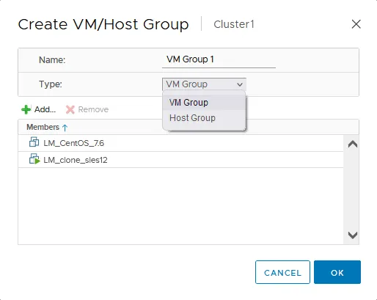Select the LM_clone_sles12 member row
This screenshot has width=377, height=300.
[180, 160]
